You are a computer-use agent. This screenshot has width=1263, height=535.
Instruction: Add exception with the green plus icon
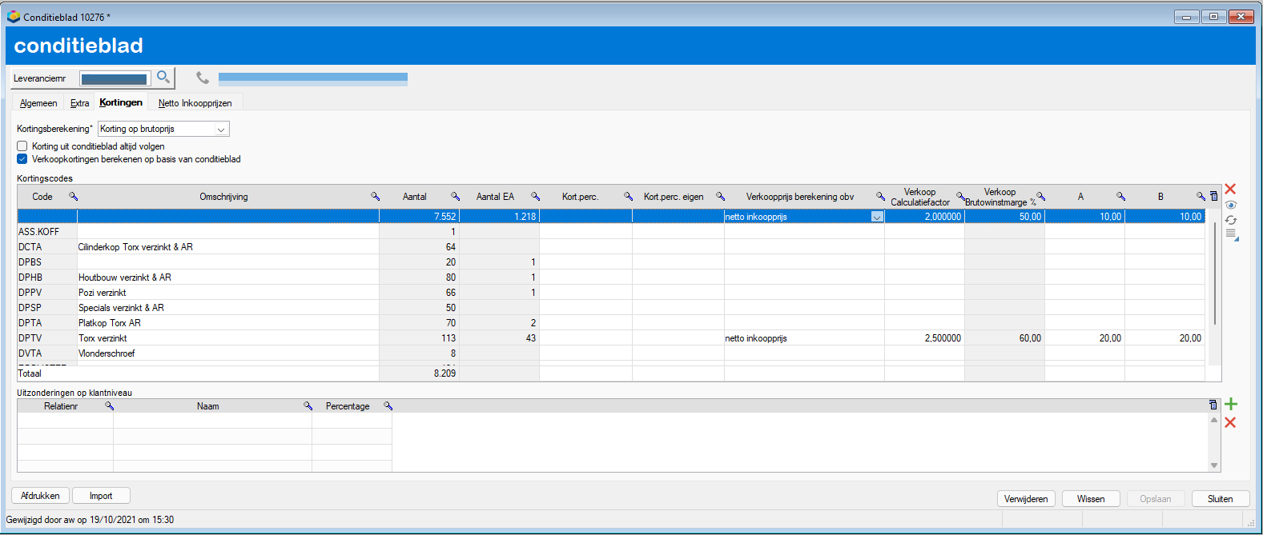coord(1231,405)
